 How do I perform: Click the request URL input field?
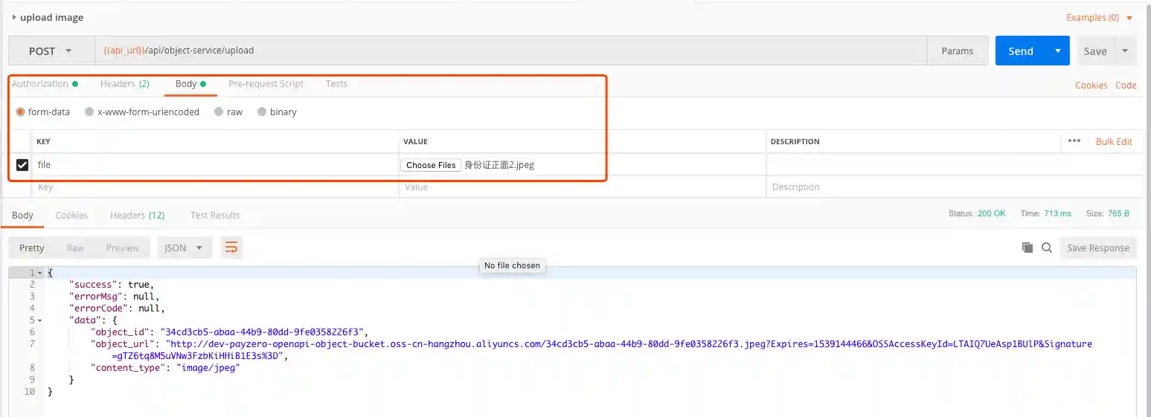[x=510, y=51]
